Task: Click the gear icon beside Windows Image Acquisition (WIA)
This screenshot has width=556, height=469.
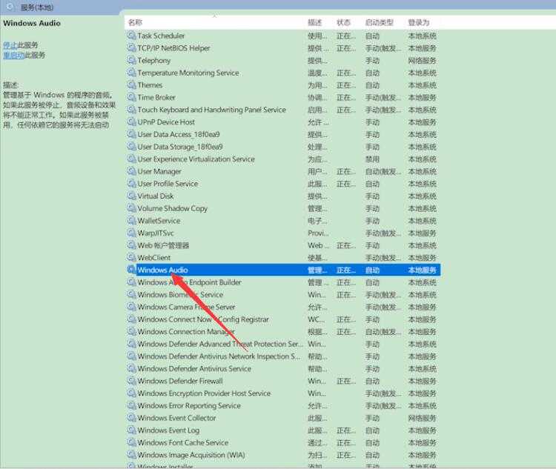Action: 131,455
